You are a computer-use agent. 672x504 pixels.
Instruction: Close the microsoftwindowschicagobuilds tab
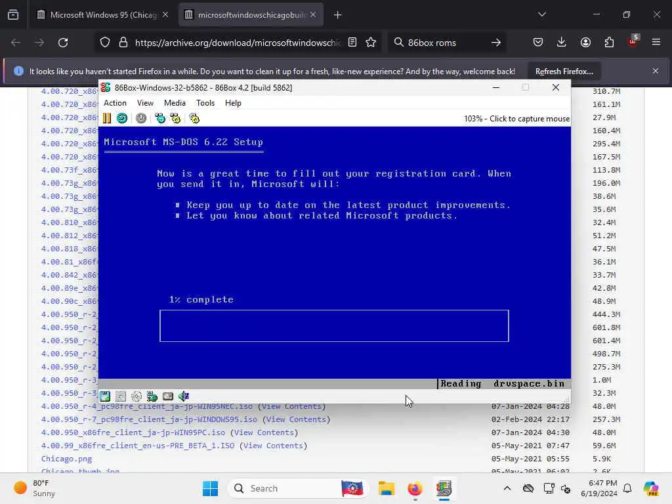tap(313, 15)
